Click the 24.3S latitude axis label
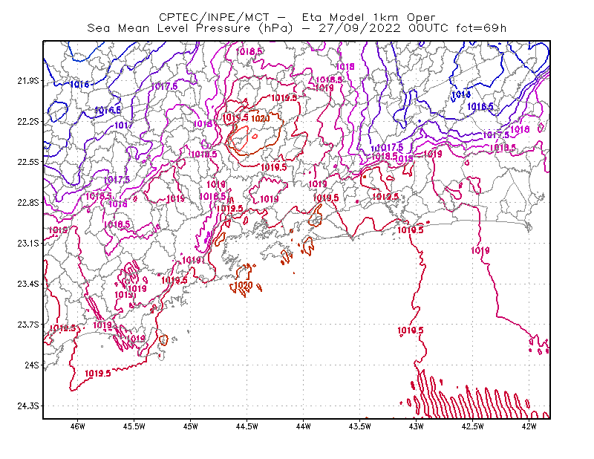 [28, 406]
